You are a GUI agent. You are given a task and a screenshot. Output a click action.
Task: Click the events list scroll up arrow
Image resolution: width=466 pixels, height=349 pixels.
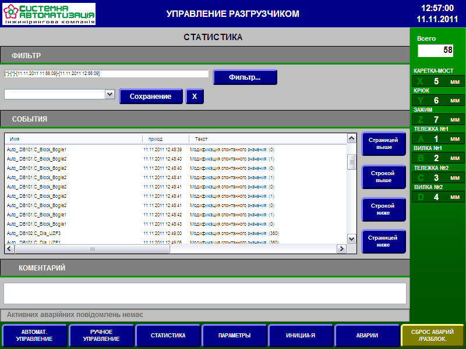coord(351,138)
